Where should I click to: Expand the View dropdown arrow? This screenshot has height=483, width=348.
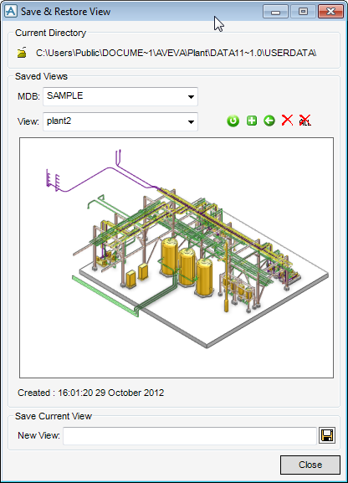[x=191, y=122]
